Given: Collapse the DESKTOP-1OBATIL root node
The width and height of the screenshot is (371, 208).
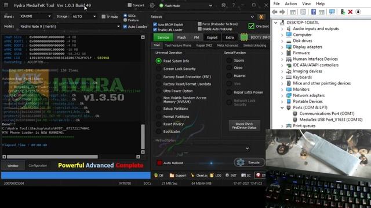Looking at the screenshot, I should [276, 23].
